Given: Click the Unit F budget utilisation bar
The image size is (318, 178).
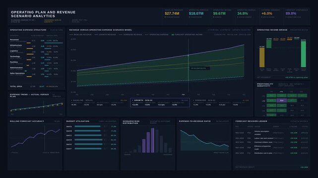Looking at the screenshot, I should point(88,149).
